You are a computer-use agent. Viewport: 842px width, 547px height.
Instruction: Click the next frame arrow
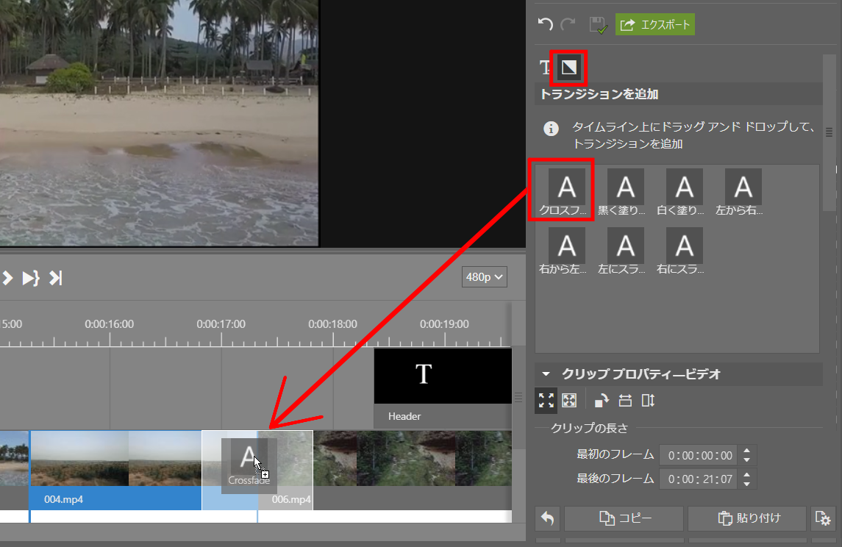[x=7, y=278]
